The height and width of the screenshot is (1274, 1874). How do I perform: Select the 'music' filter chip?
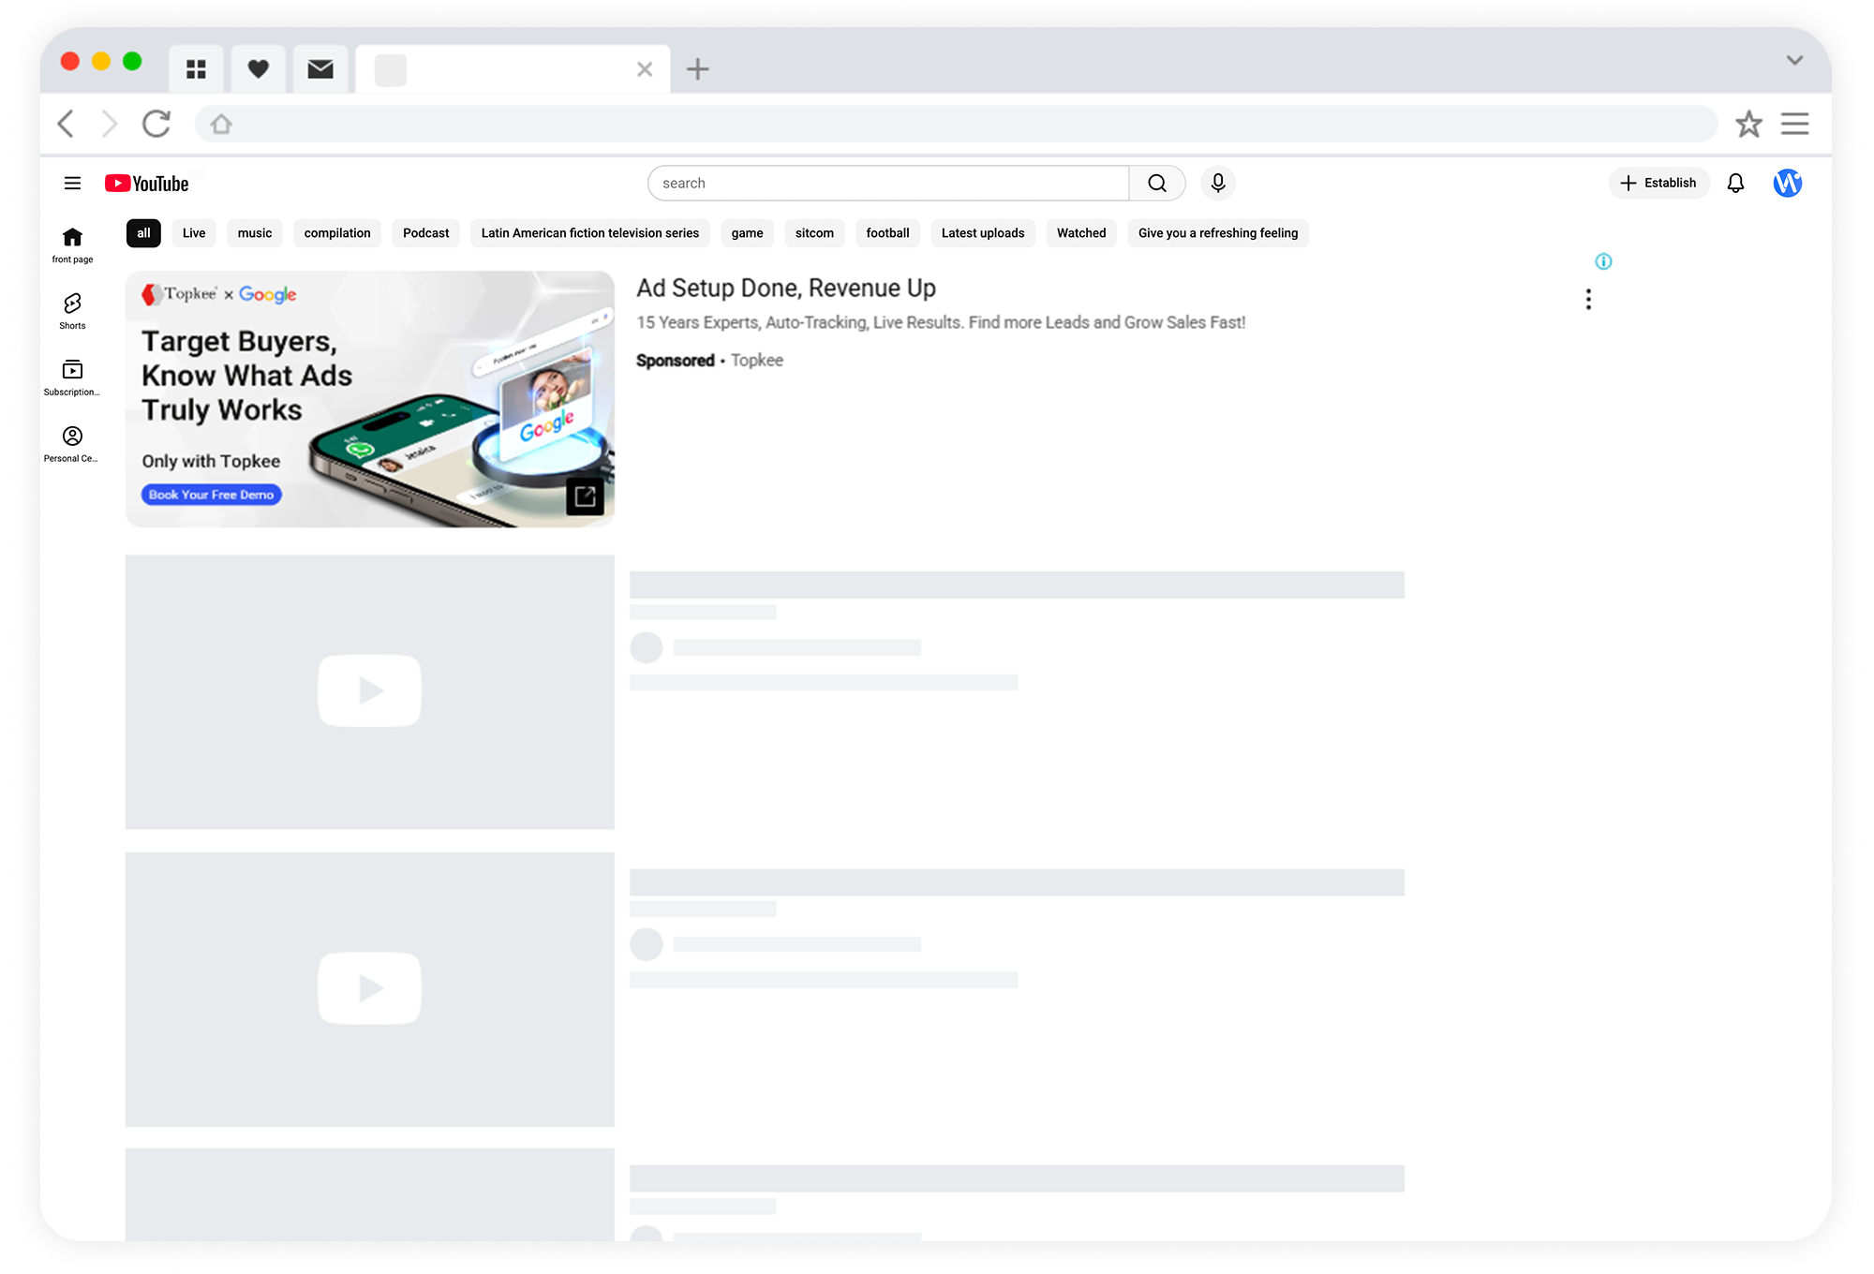click(x=254, y=233)
